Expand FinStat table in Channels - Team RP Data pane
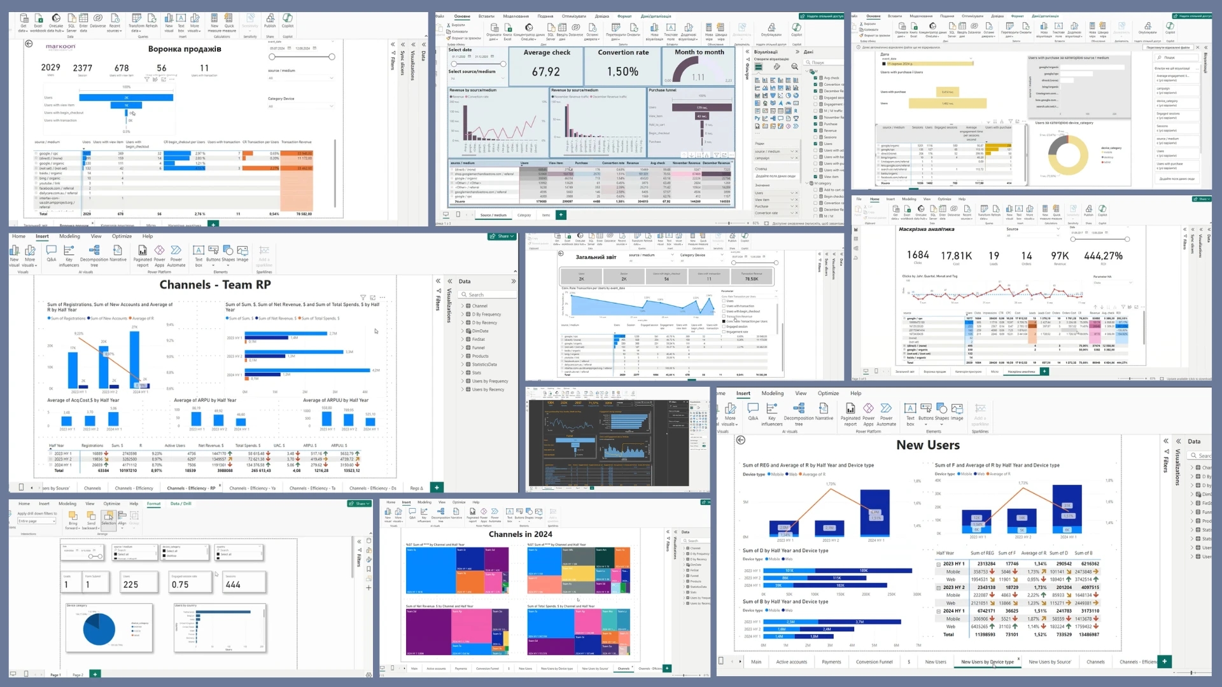Viewport: 1222px width, 687px height. point(463,339)
